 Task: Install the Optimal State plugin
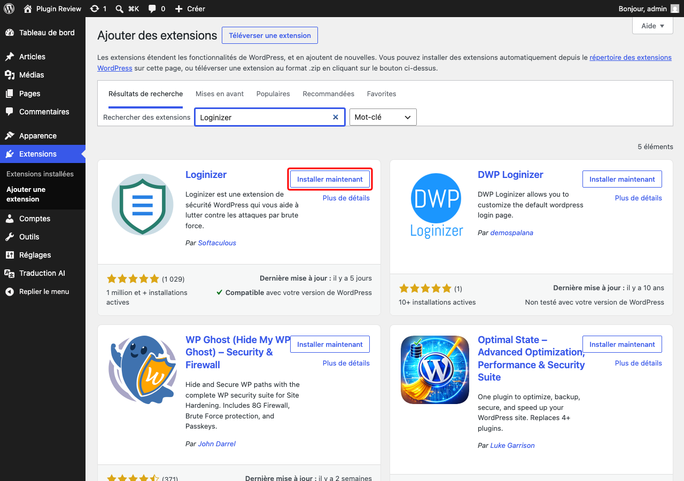[622, 344]
